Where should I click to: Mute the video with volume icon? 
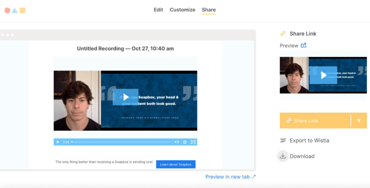[176, 142]
